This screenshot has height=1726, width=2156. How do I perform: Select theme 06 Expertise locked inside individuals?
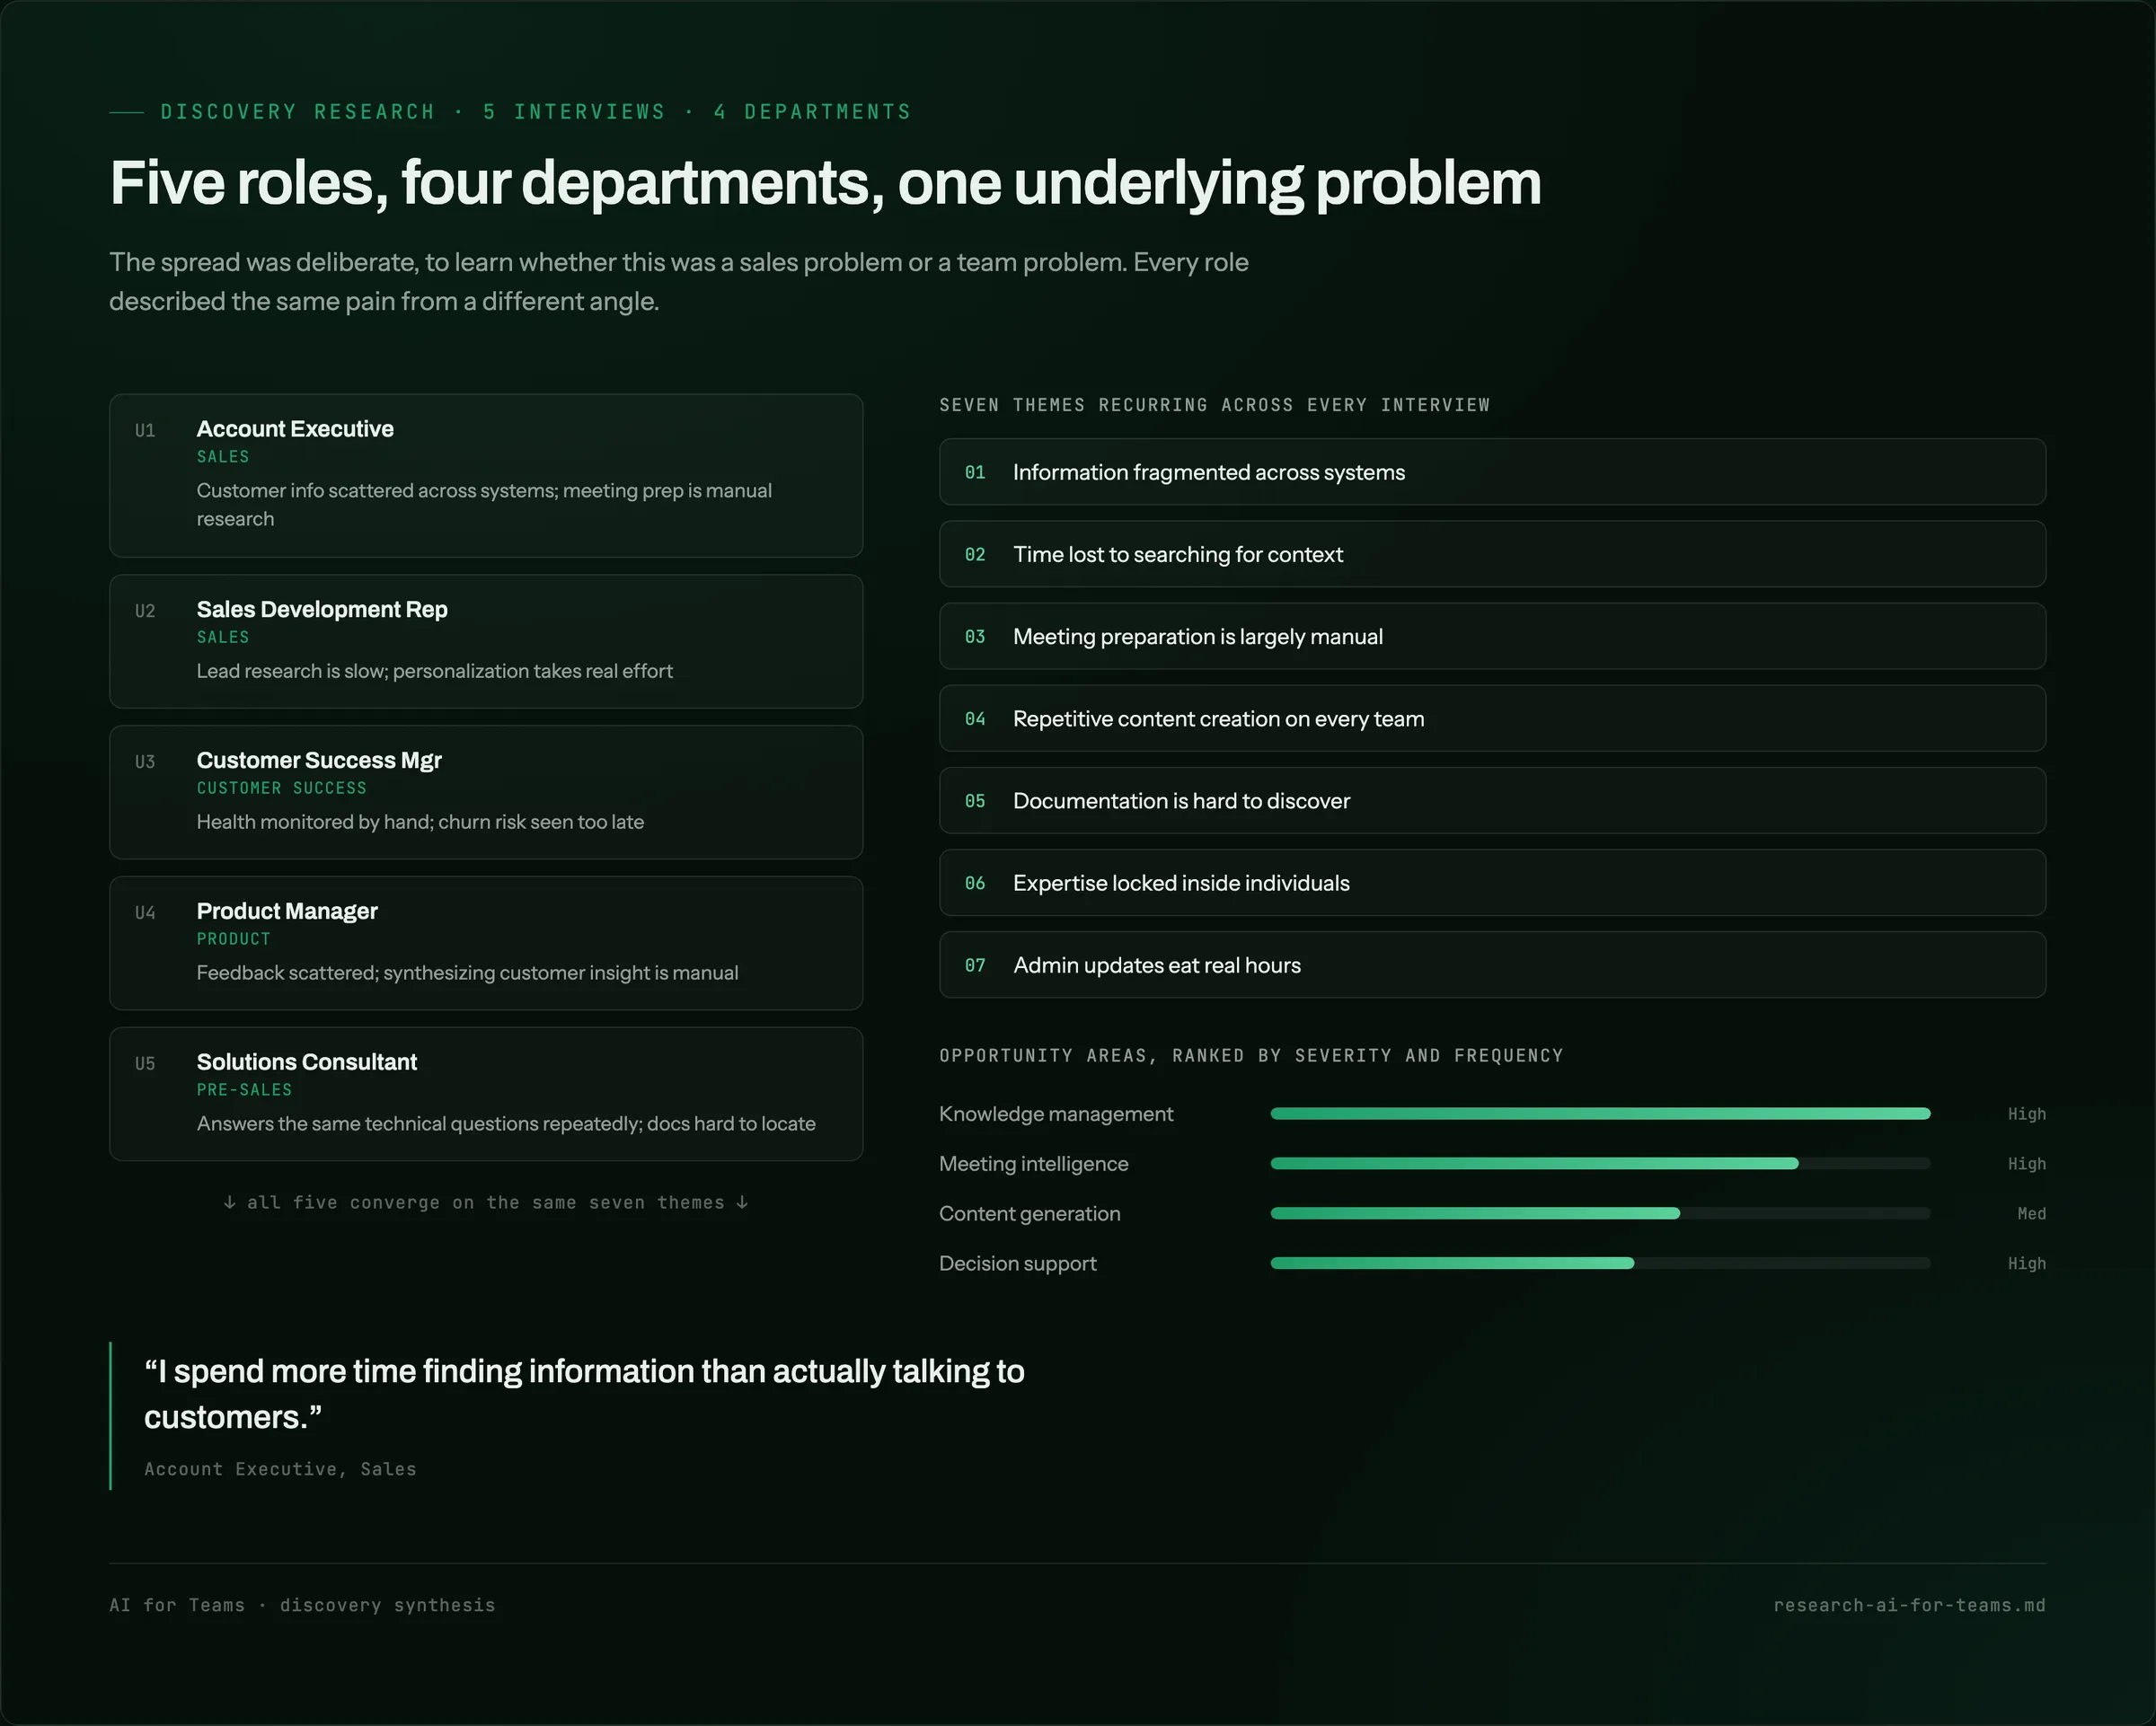click(1492, 883)
